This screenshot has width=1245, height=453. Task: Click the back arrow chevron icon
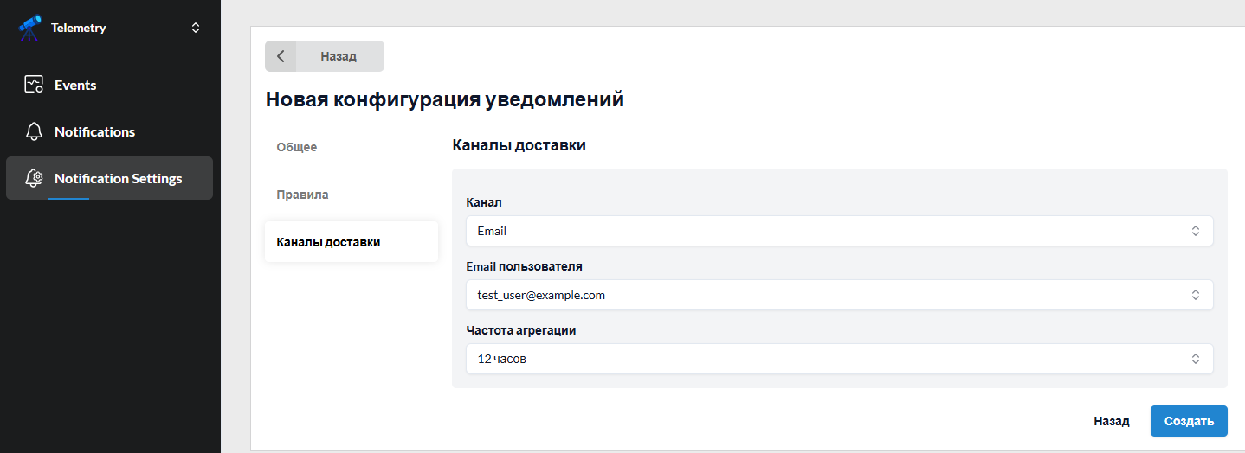(281, 56)
